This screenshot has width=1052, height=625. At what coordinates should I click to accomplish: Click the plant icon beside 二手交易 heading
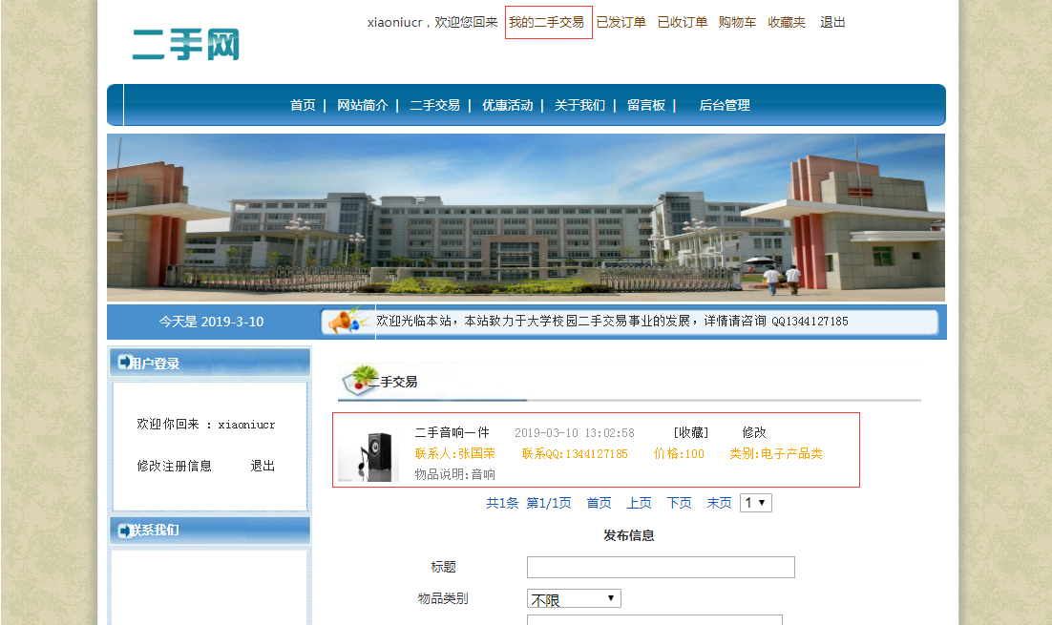click(x=360, y=380)
